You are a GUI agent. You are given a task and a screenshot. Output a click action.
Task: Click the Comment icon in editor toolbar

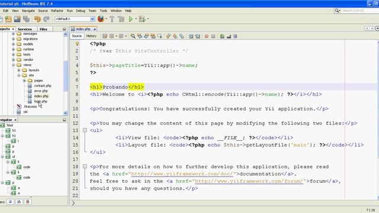pyautogui.click(x=222, y=36)
